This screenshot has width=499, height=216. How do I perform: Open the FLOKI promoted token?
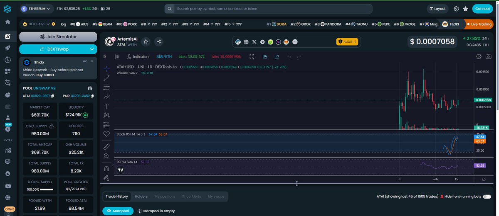tap(451, 24)
